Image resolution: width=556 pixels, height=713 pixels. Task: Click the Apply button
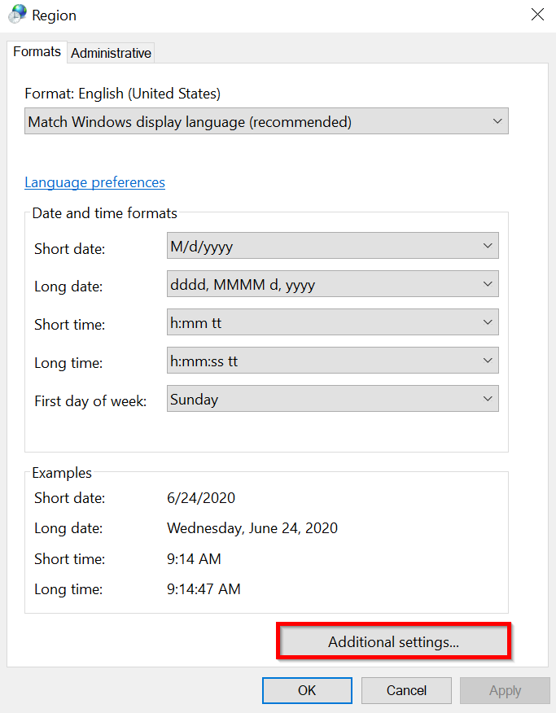[x=505, y=690]
